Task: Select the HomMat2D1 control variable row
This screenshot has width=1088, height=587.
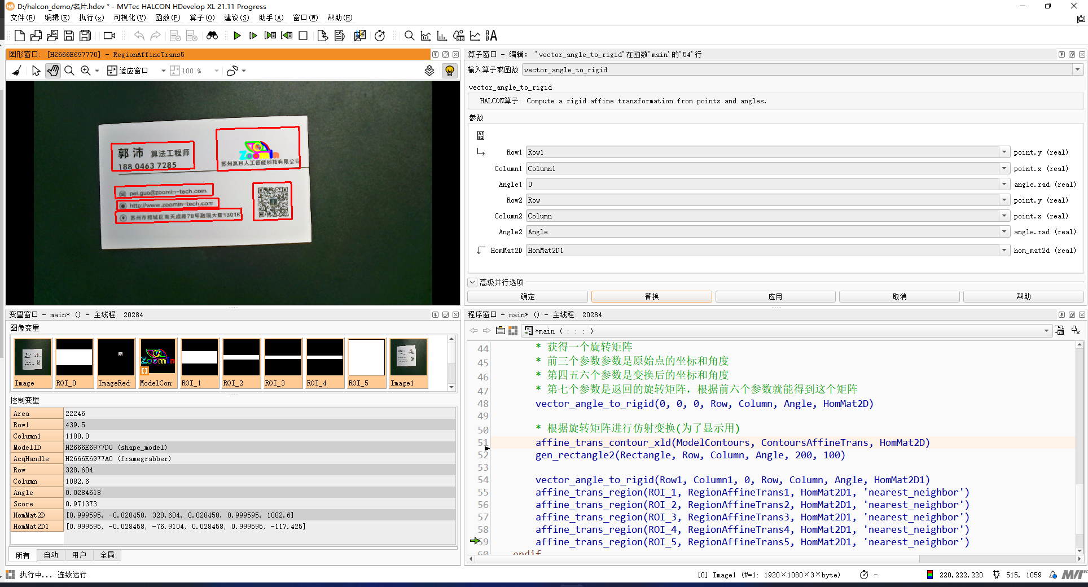Action: pyautogui.click(x=233, y=527)
